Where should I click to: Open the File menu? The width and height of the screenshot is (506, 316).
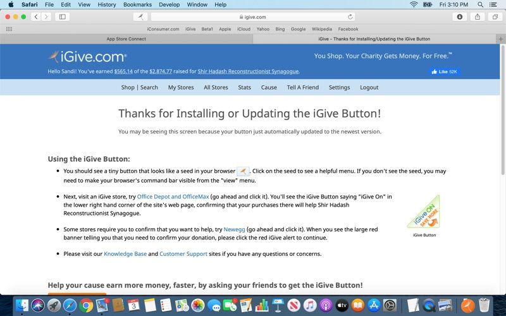click(x=49, y=4)
